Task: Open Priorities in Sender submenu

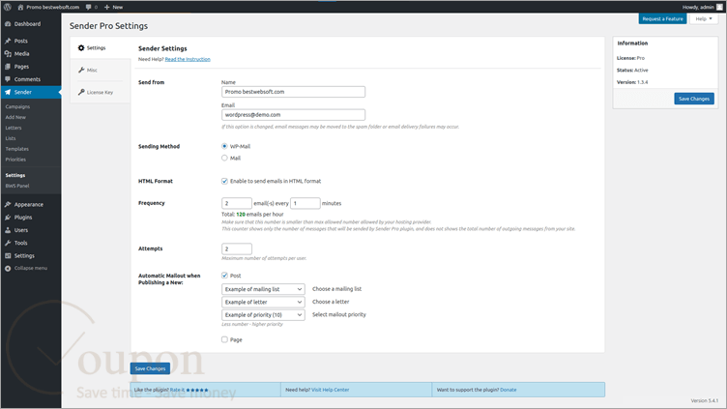Action: click(x=15, y=160)
